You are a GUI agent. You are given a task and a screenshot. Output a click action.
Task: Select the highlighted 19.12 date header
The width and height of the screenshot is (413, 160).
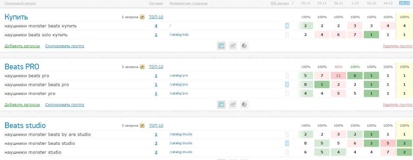[x=404, y=3]
